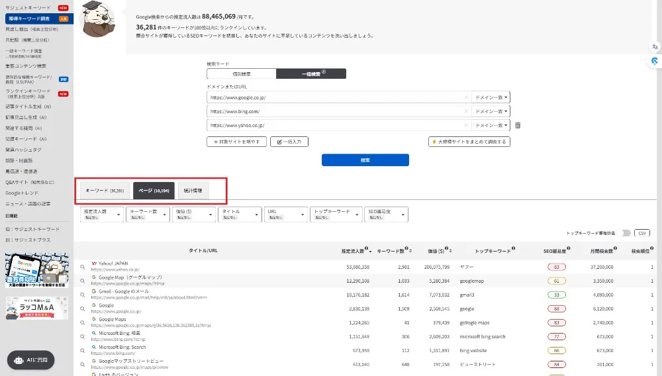Open https://www.yahoo.co.jp/ result link
This screenshot has width=662, height=376.
click(115, 269)
